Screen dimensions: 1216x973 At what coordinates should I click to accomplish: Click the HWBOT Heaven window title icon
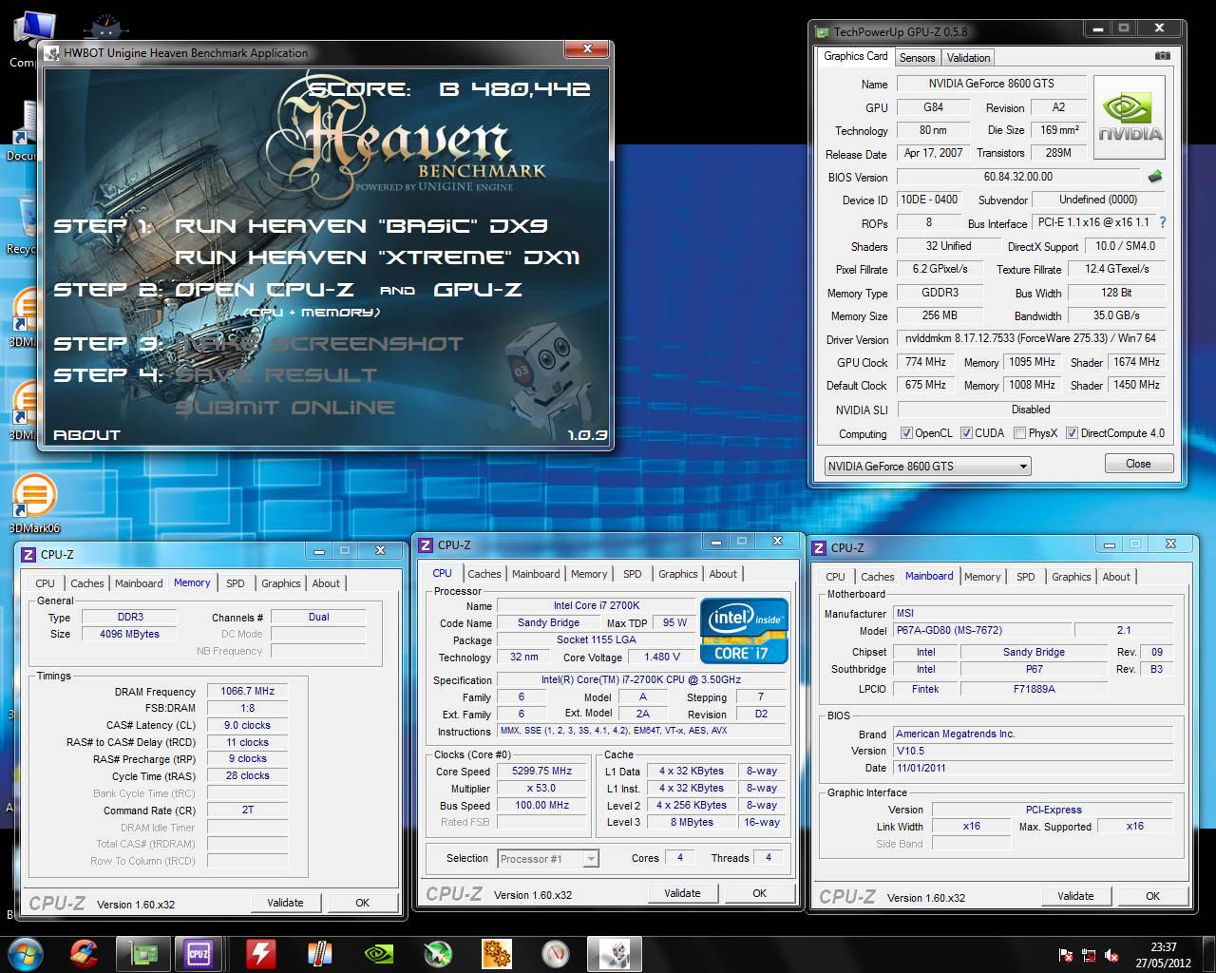[x=52, y=53]
